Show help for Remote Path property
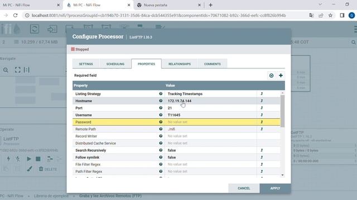 click(x=161, y=129)
